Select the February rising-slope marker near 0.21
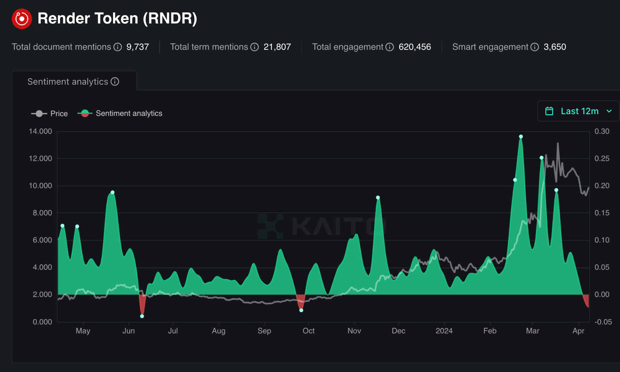Screen dimensions: 620x372 point(515,180)
